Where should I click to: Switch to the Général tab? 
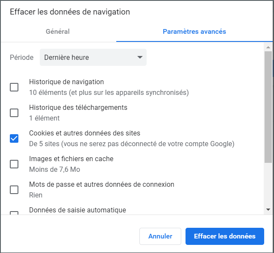point(58,32)
